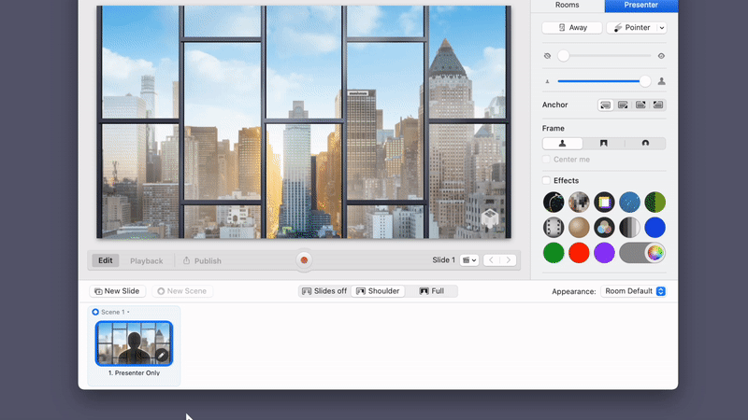
Task: Select the Scene 1 radio circle
Action: [x=95, y=312]
